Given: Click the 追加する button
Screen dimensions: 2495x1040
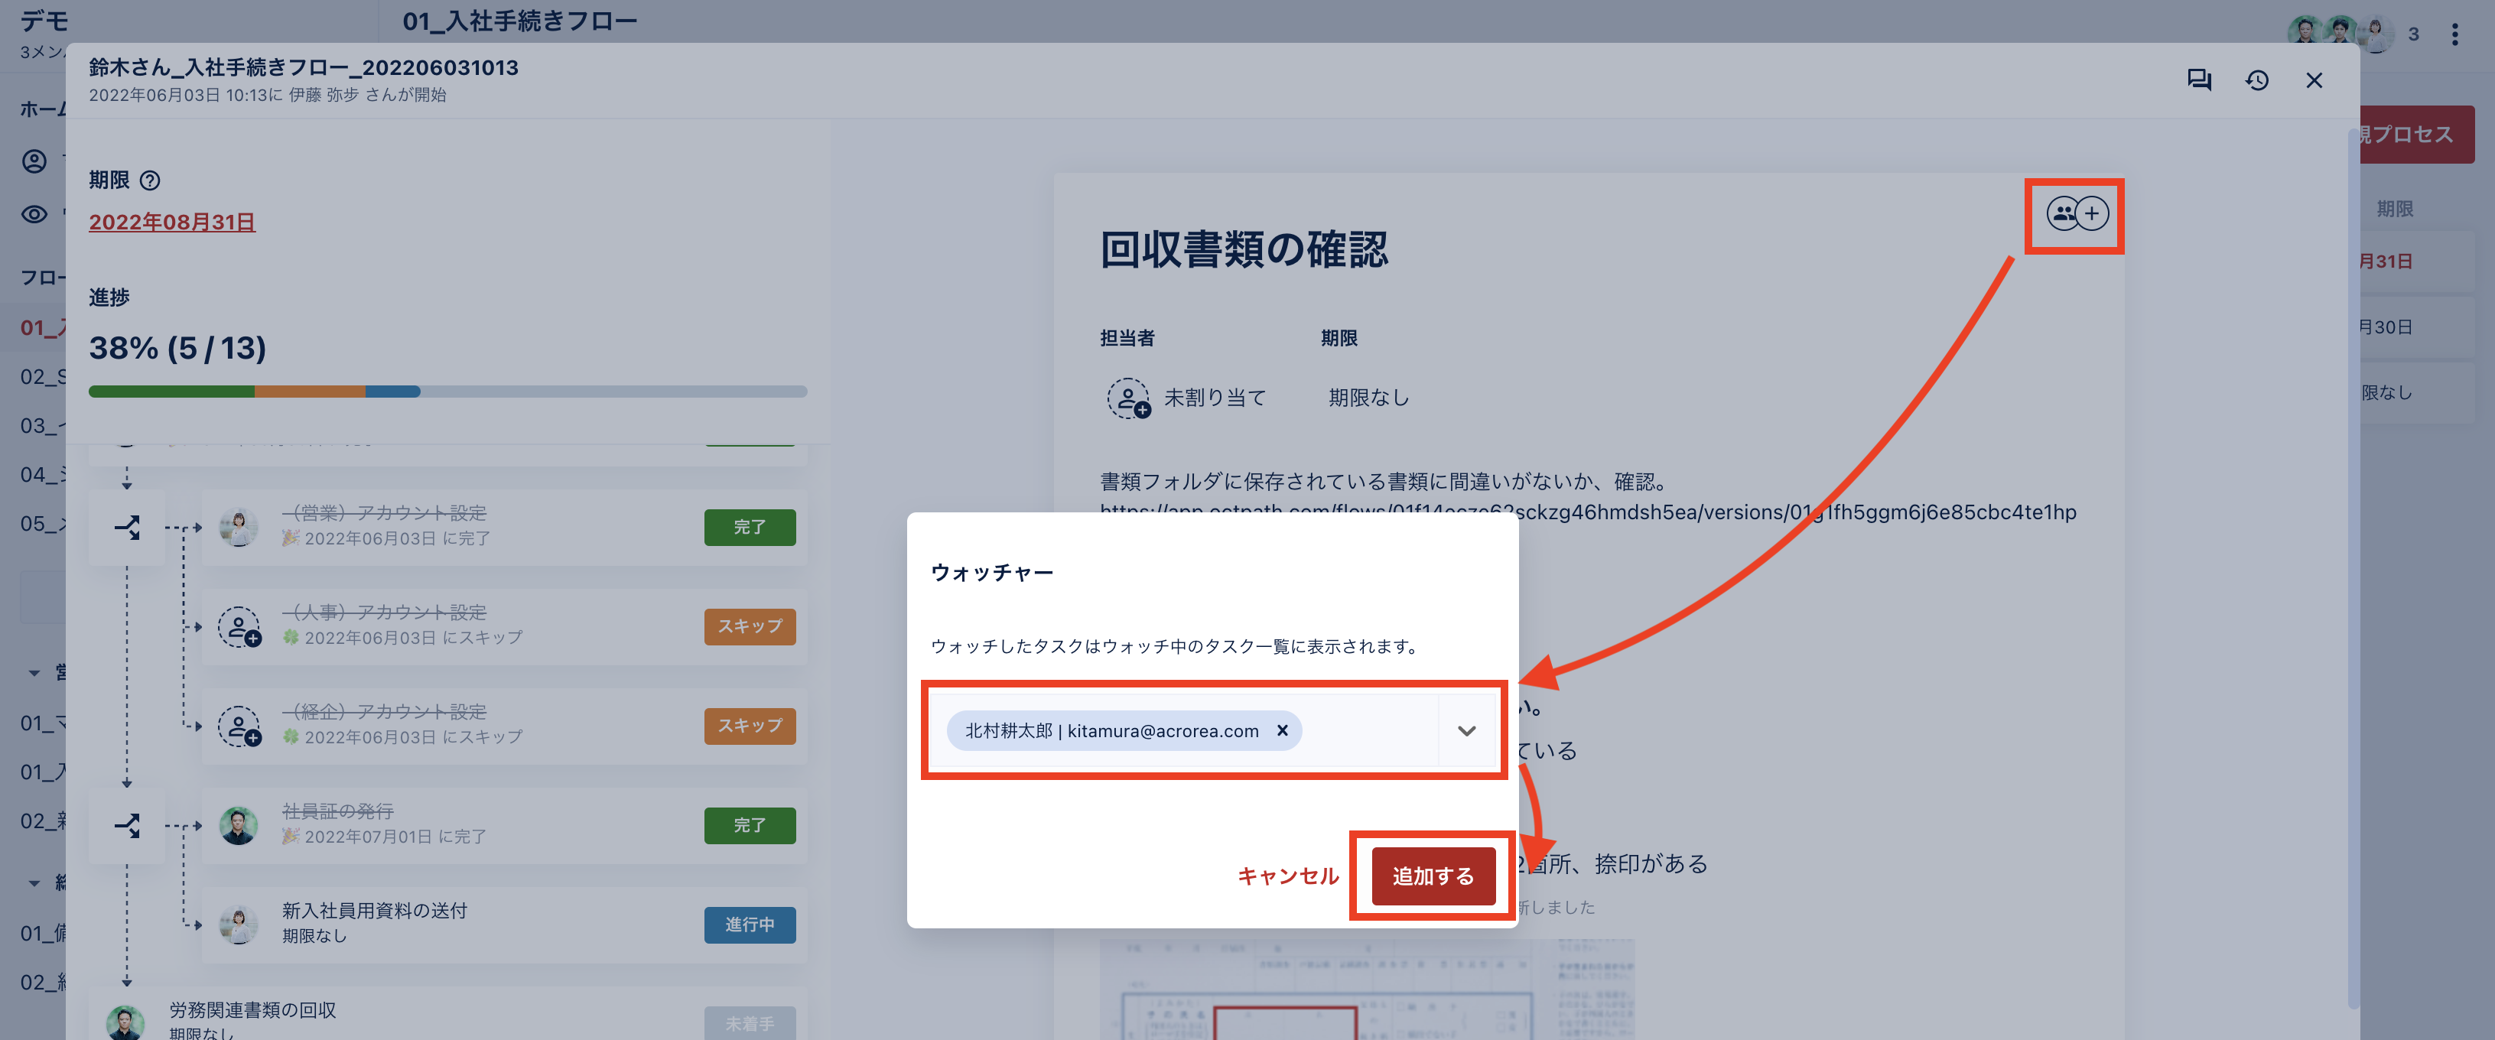Looking at the screenshot, I should (x=1433, y=876).
